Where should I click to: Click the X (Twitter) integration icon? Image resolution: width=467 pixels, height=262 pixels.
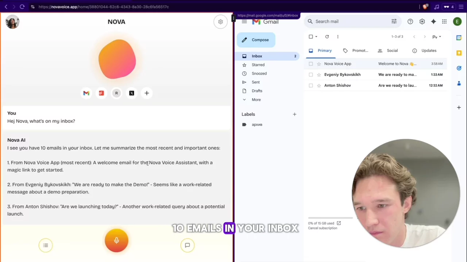[132, 93]
